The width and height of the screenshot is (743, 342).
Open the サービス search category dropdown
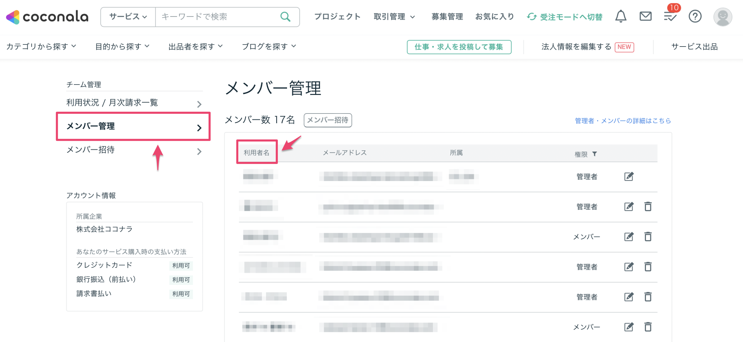point(128,17)
